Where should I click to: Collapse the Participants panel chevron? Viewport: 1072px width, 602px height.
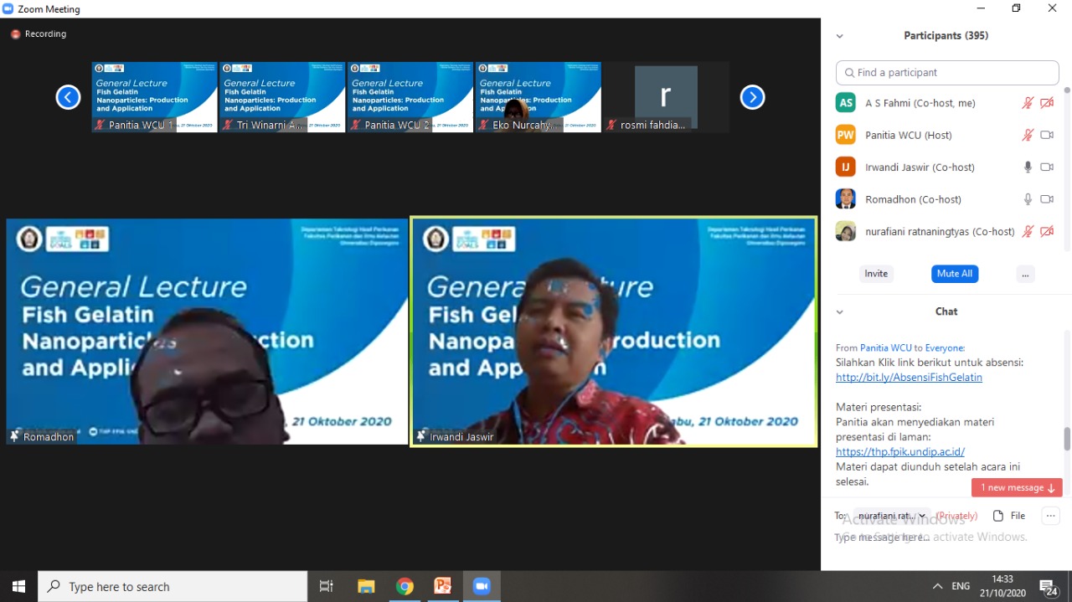point(839,36)
